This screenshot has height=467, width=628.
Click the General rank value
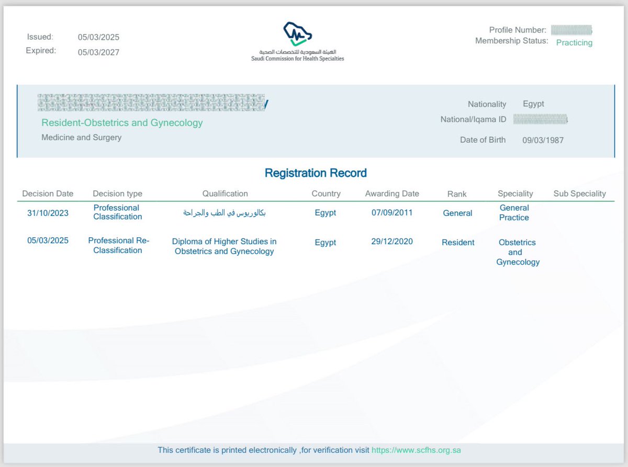pyautogui.click(x=457, y=213)
